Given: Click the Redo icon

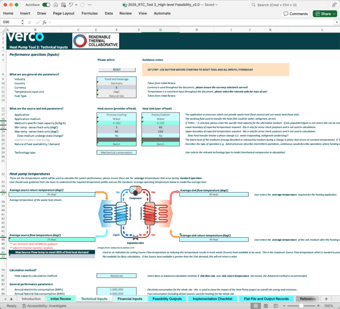Looking at the screenshot, I should tap(82, 5).
